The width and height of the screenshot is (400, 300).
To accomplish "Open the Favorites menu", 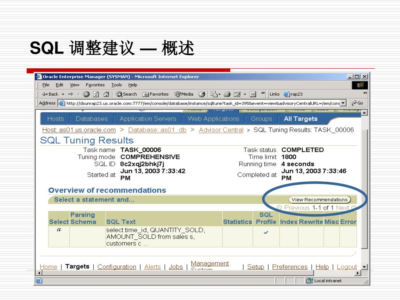I will [95, 85].
